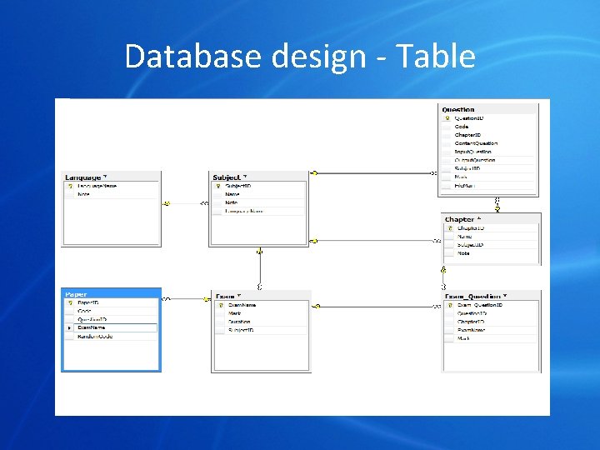Image resolution: width=600 pixels, height=450 pixels.
Task: Click the ExamName column in Exam table
Action: (262, 305)
